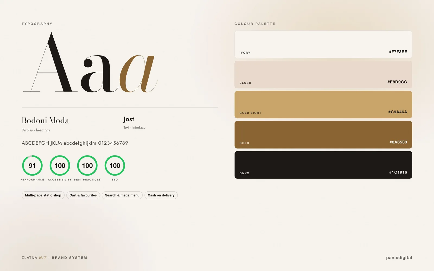
Task: Click the panicdigital footer credit
Action: pos(399,258)
